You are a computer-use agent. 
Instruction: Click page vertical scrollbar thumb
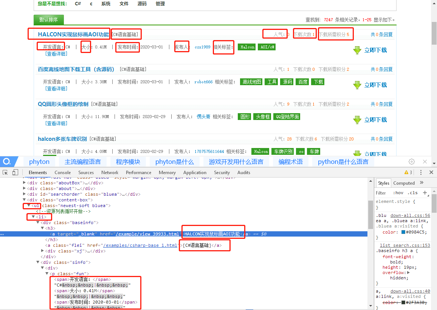(434, 33)
